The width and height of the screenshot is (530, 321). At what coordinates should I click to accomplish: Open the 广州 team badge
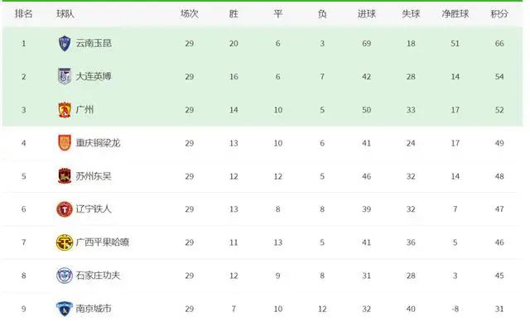65,110
